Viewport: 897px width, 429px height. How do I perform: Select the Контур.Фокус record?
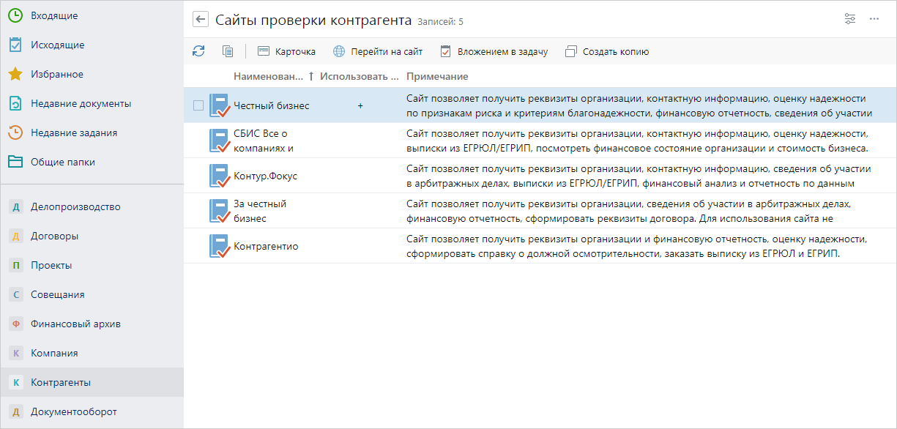[265, 176]
